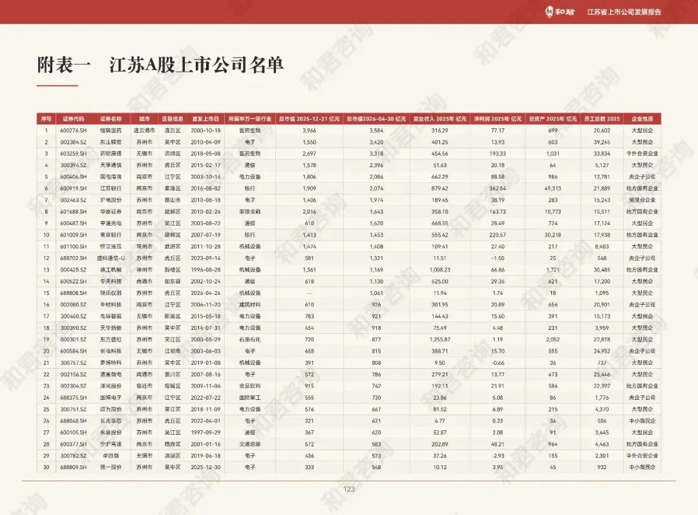The height and width of the screenshot is (515, 698).
Task: Click the company name '南京银行'
Action: tap(111, 235)
